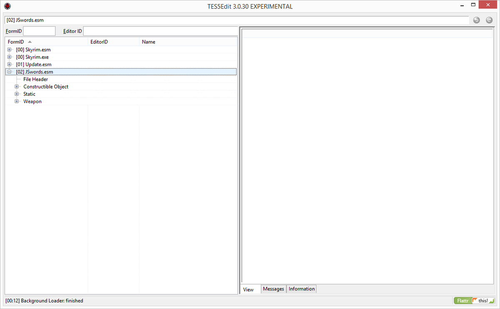
Task: Open the Information tab
Action: [x=302, y=289]
